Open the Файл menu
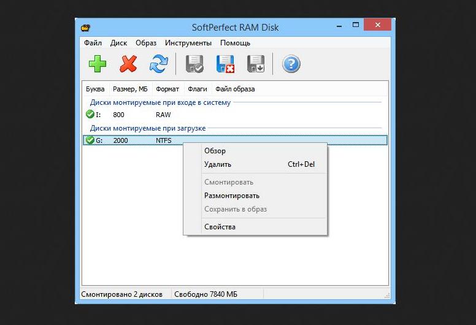 pos(93,43)
